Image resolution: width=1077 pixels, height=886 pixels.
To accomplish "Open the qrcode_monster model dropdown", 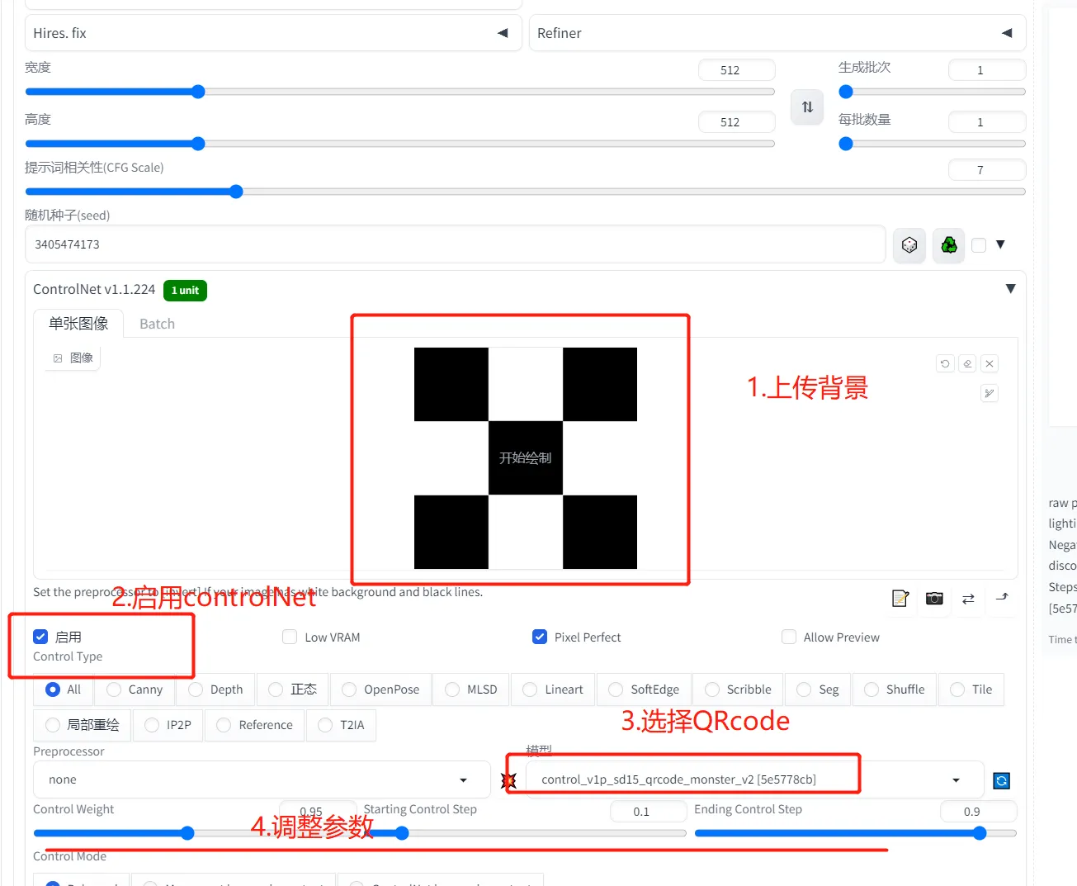I will coord(754,779).
